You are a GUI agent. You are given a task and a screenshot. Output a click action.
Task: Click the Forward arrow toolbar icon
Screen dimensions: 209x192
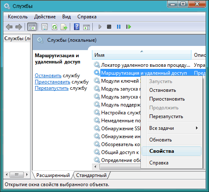(x=19, y=27)
